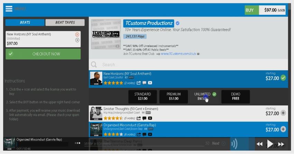Rate Organized Misconduct using its stars
The width and height of the screenshot is (294, 154).
click(x=113, y=134)
